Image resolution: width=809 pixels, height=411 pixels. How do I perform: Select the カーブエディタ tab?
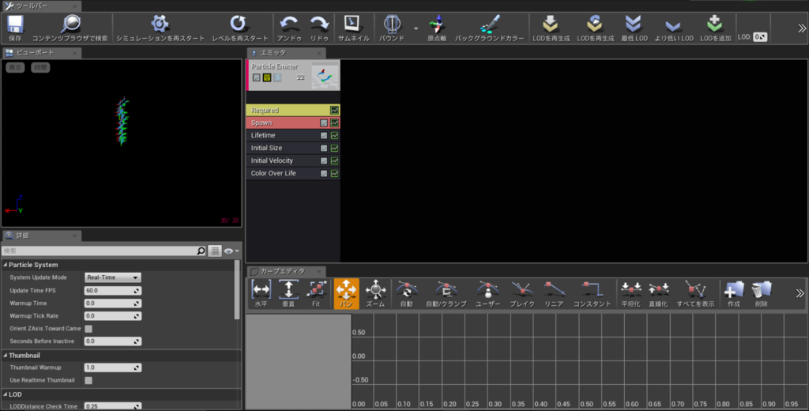click(x=287, y=271)
